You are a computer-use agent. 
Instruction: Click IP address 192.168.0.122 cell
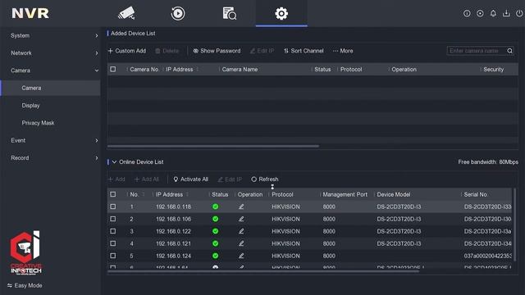coord(173,231)
